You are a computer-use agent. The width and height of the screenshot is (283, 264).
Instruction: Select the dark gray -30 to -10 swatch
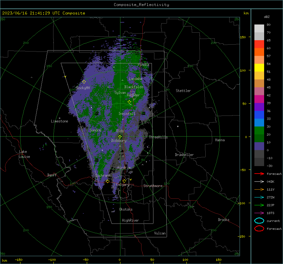coord(259,162)
